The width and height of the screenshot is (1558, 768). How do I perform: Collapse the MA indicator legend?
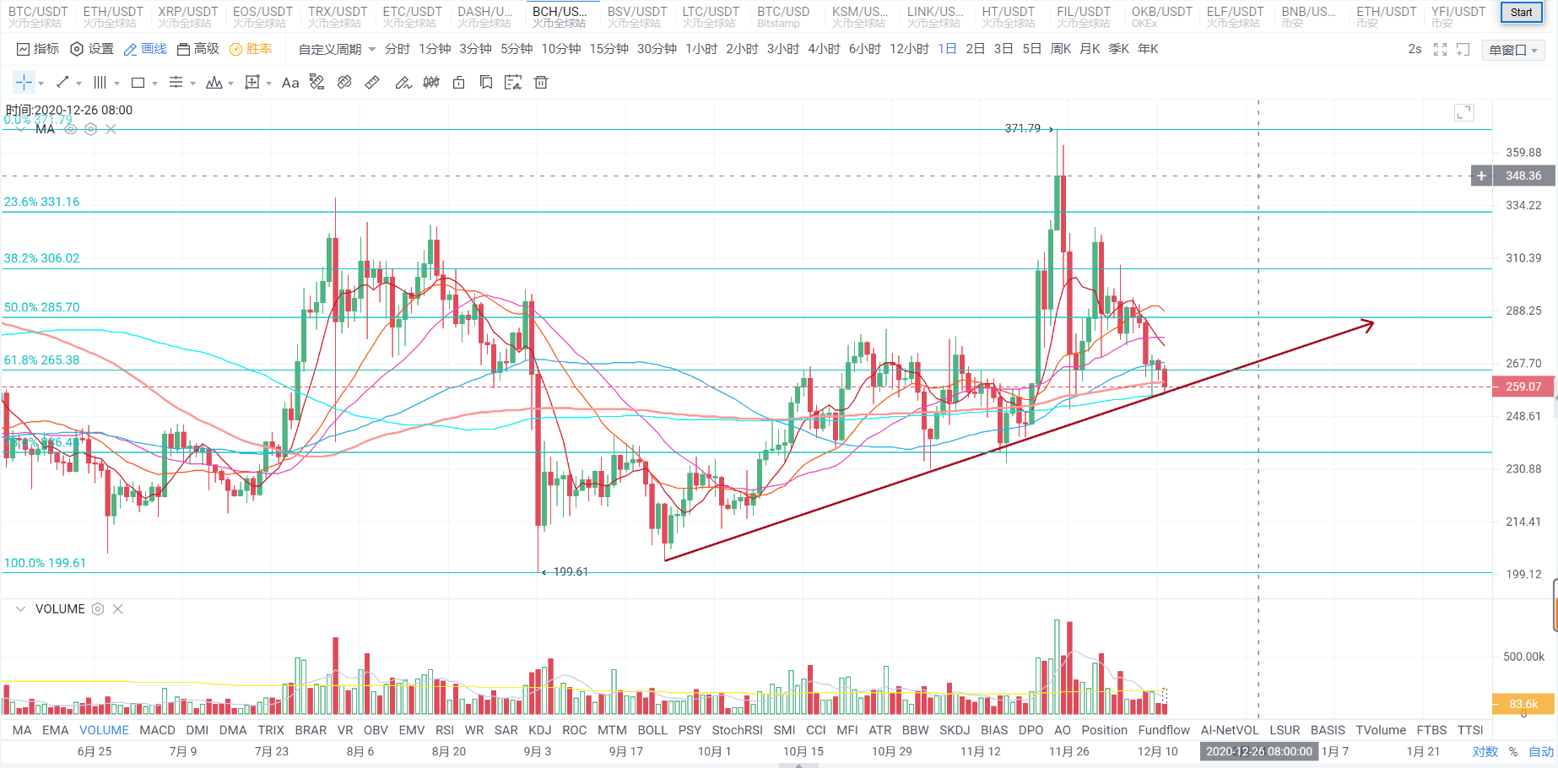21,129
